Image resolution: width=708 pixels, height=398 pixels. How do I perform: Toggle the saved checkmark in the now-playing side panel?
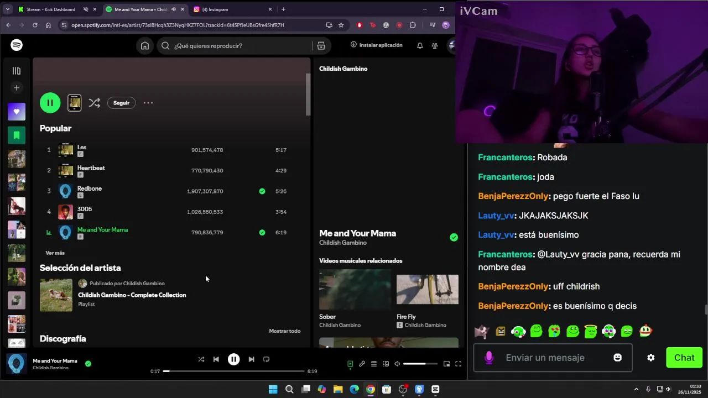click(454, 238)
